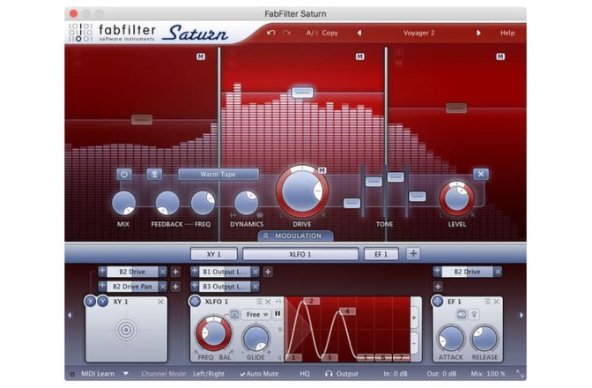
Task: Click the Mix: 100 % readout
Action: click(488, 374)
